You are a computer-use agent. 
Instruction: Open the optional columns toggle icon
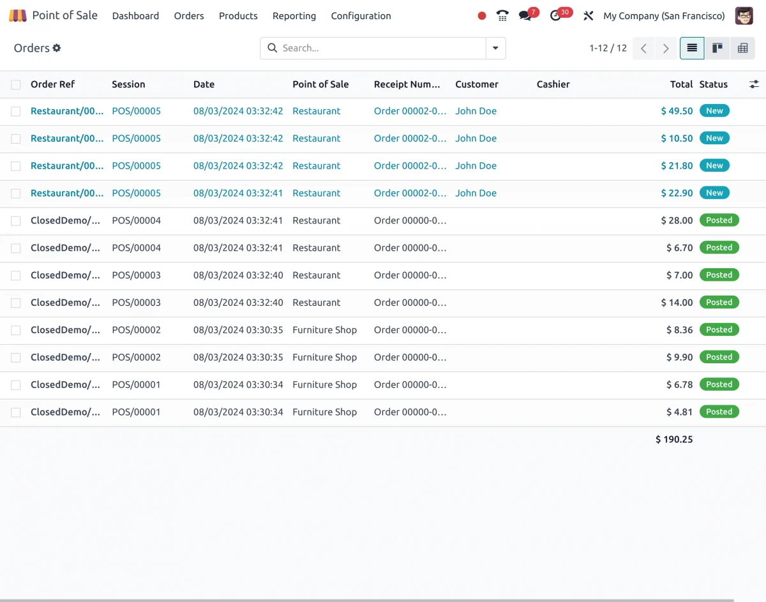(x=754, y=84)
